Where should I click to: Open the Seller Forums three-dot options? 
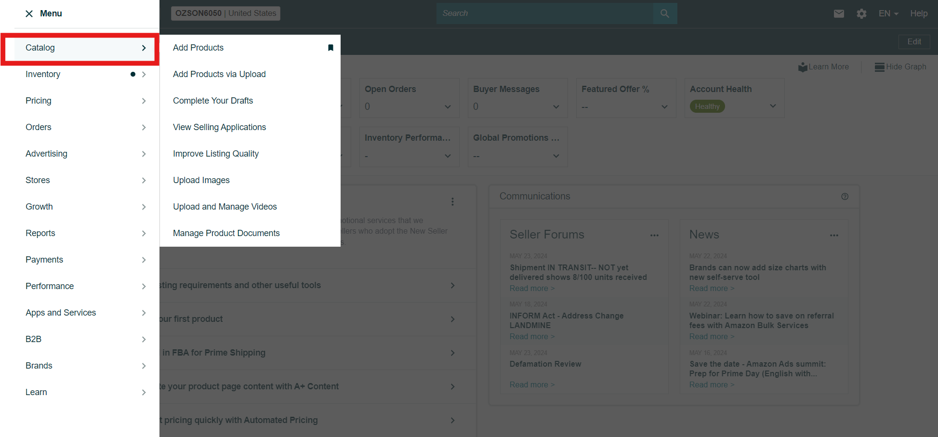[654, 235]
